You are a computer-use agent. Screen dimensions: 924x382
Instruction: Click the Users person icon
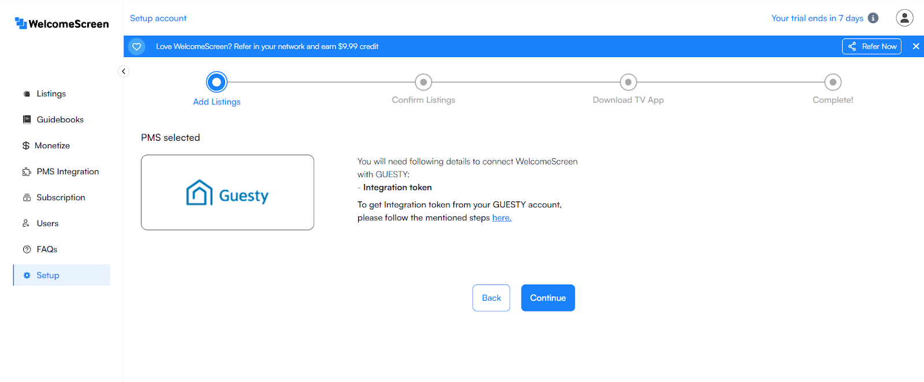(x=26, y=223)
